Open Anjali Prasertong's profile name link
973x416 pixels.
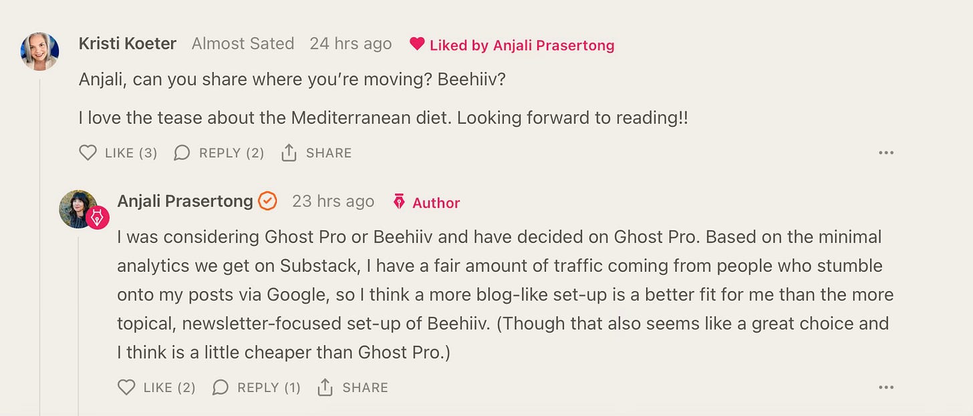(185, 201)
